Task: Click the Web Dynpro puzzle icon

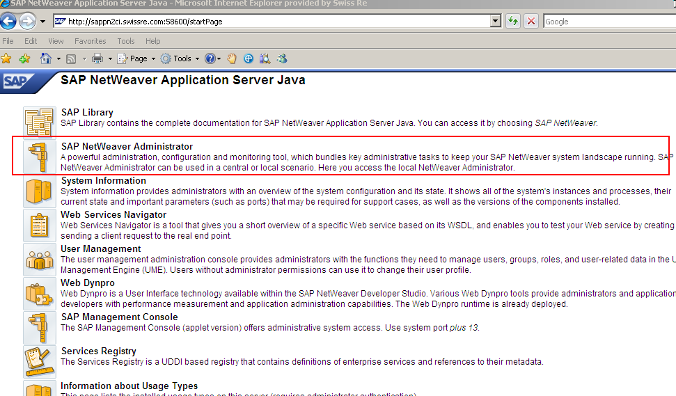Action: click(x=39, y=294)
